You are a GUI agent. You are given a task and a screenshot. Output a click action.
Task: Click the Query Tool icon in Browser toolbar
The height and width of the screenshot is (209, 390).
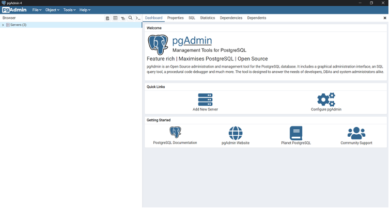(x=107, y=18)
